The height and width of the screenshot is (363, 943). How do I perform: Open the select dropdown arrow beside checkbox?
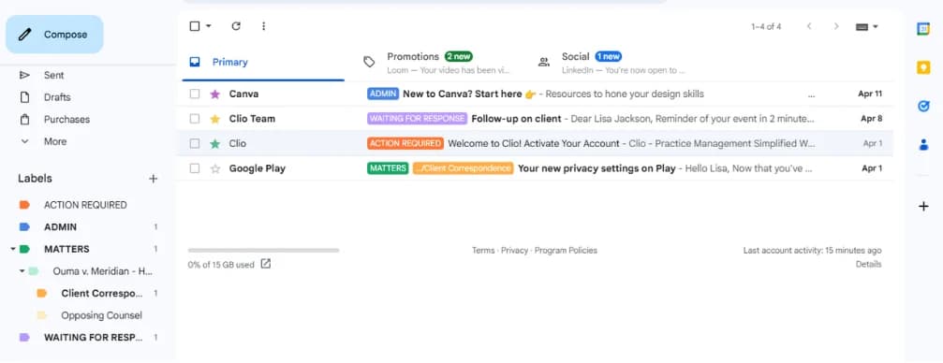209,26
